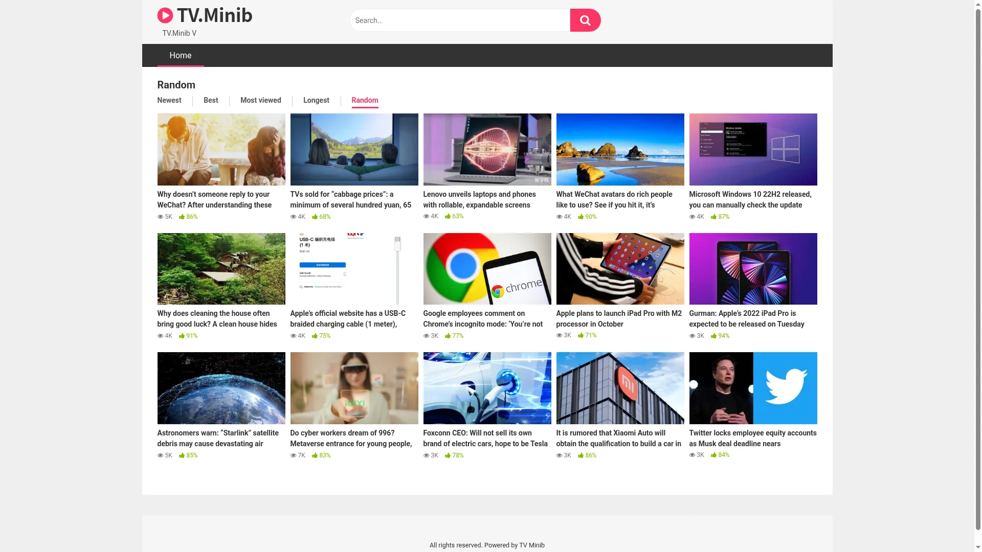Click the TV.Minib site title text
Viewport: 982px width, 552px height.
click(x=215, y=15)
